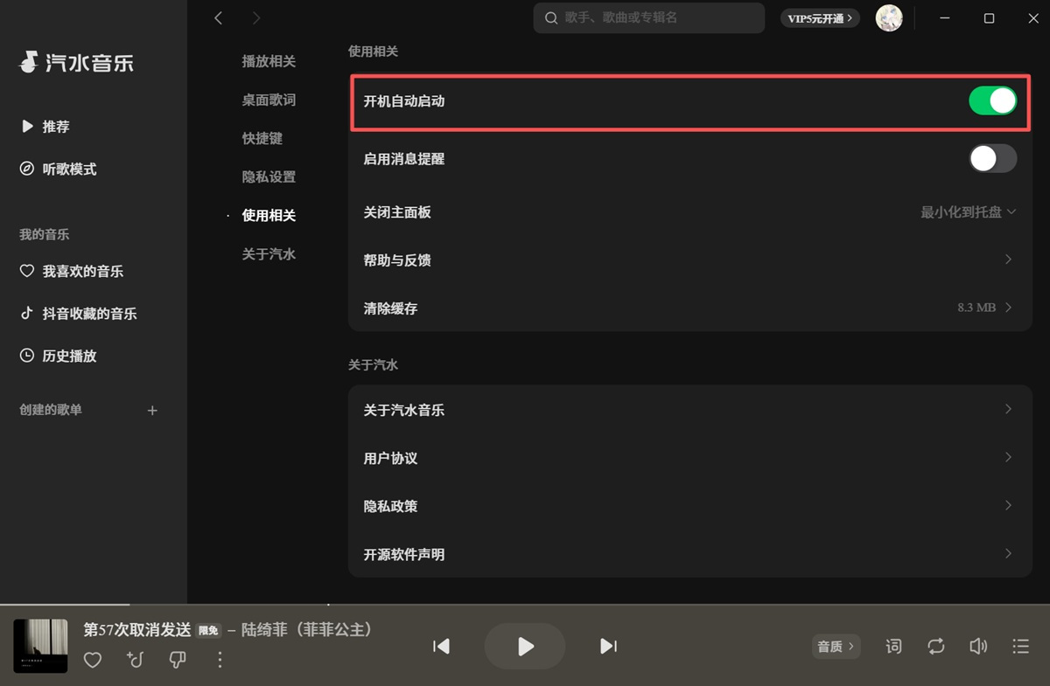
Task: Open the 关闭主面板 dropdown
Action: coord(968,211)
